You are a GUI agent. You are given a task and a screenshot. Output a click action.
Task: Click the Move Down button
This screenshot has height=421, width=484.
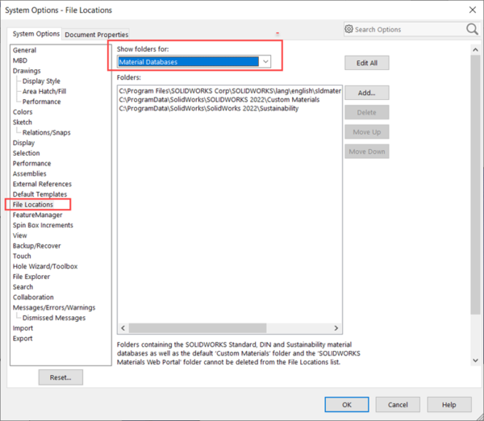[367, 152]
